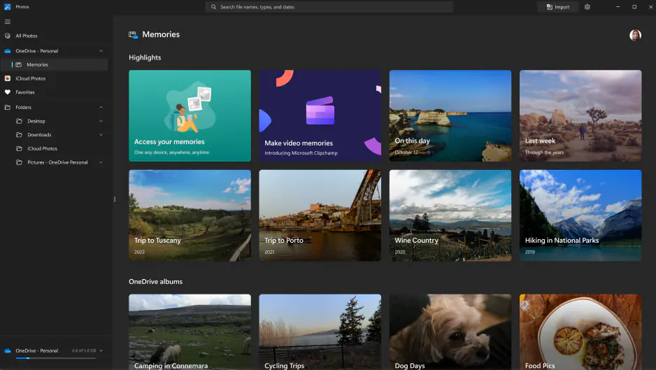Open settings via the gear icon
The width and height of the screenshot is (656, 370).
click(587, 7)
